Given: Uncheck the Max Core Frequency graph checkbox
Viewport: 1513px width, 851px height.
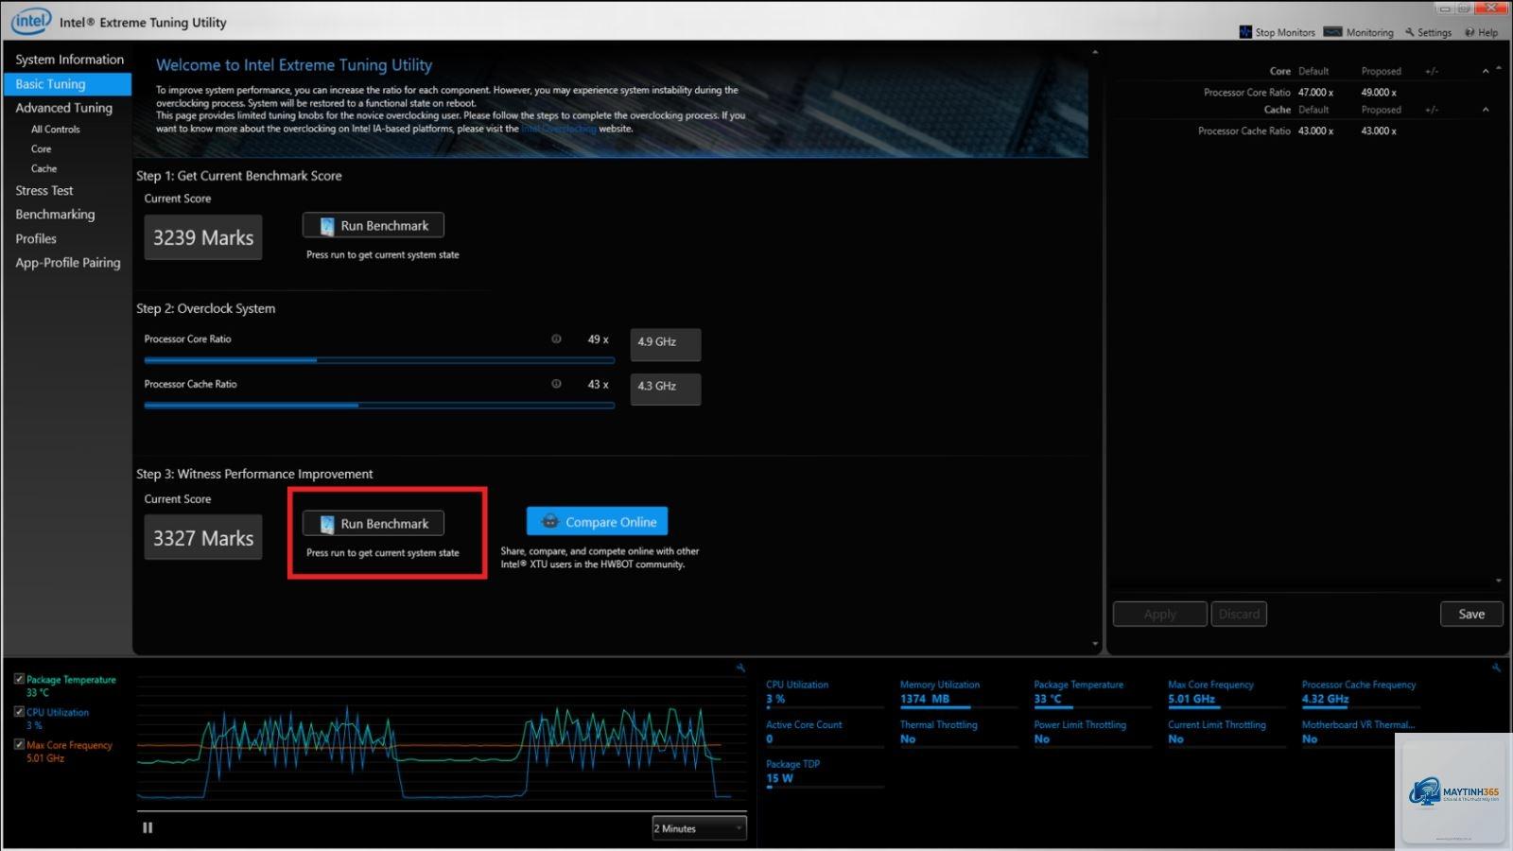Looking at the screenshot, I should pyautogui.click(x=19, y=744).
